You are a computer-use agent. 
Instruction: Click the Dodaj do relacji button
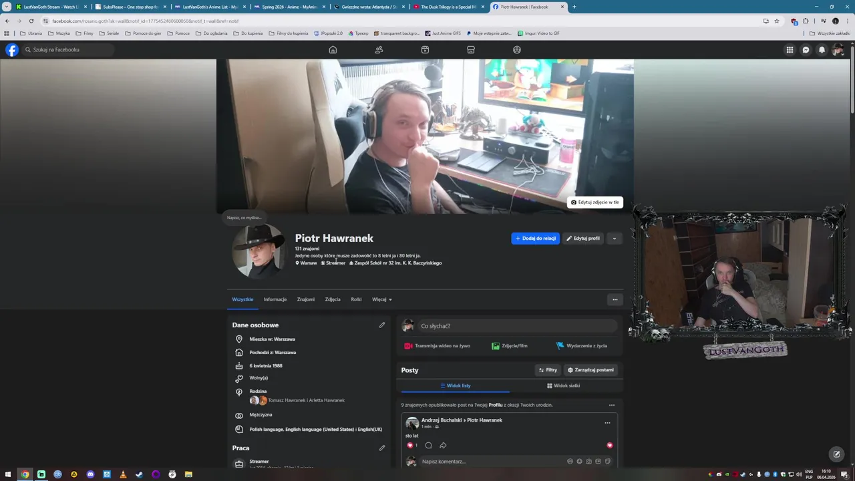535,238
